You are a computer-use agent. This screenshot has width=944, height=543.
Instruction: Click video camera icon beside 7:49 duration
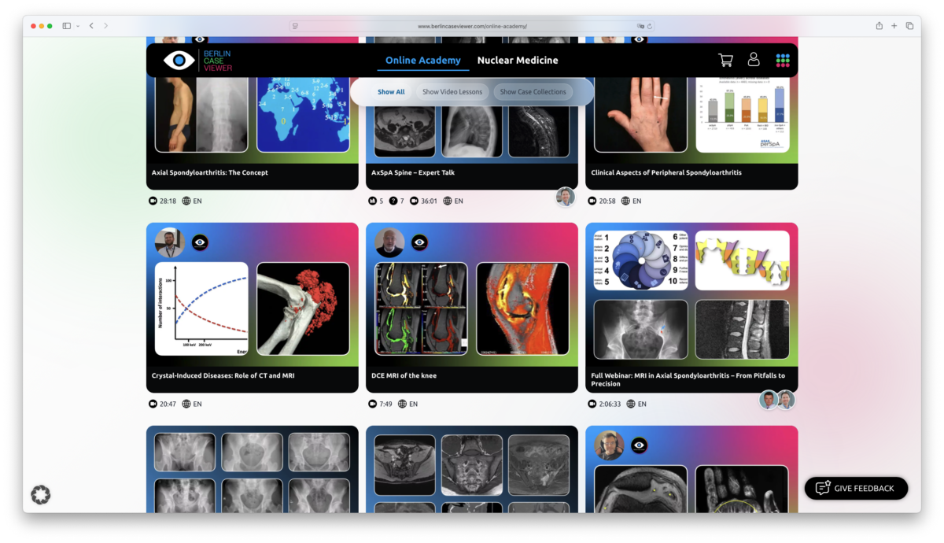click(x=372, y=404)
